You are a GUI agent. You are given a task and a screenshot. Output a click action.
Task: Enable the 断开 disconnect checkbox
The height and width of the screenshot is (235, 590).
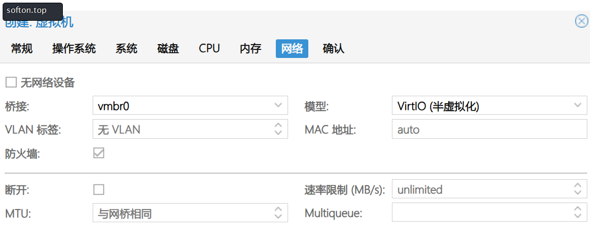(99, 190)
